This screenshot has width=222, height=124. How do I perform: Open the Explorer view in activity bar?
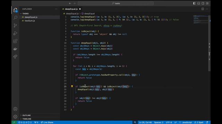coord(15,10)
